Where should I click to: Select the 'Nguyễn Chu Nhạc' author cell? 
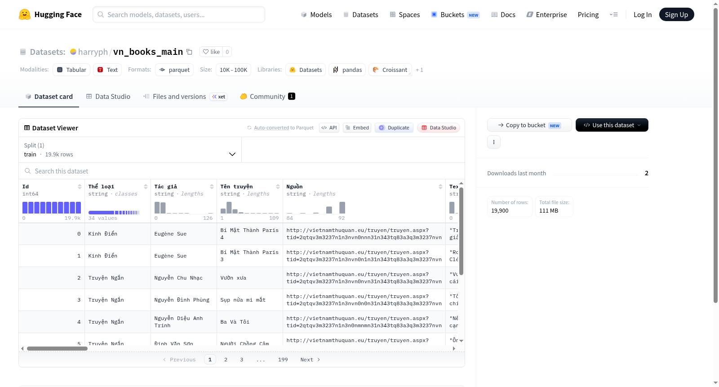[184, 278]
